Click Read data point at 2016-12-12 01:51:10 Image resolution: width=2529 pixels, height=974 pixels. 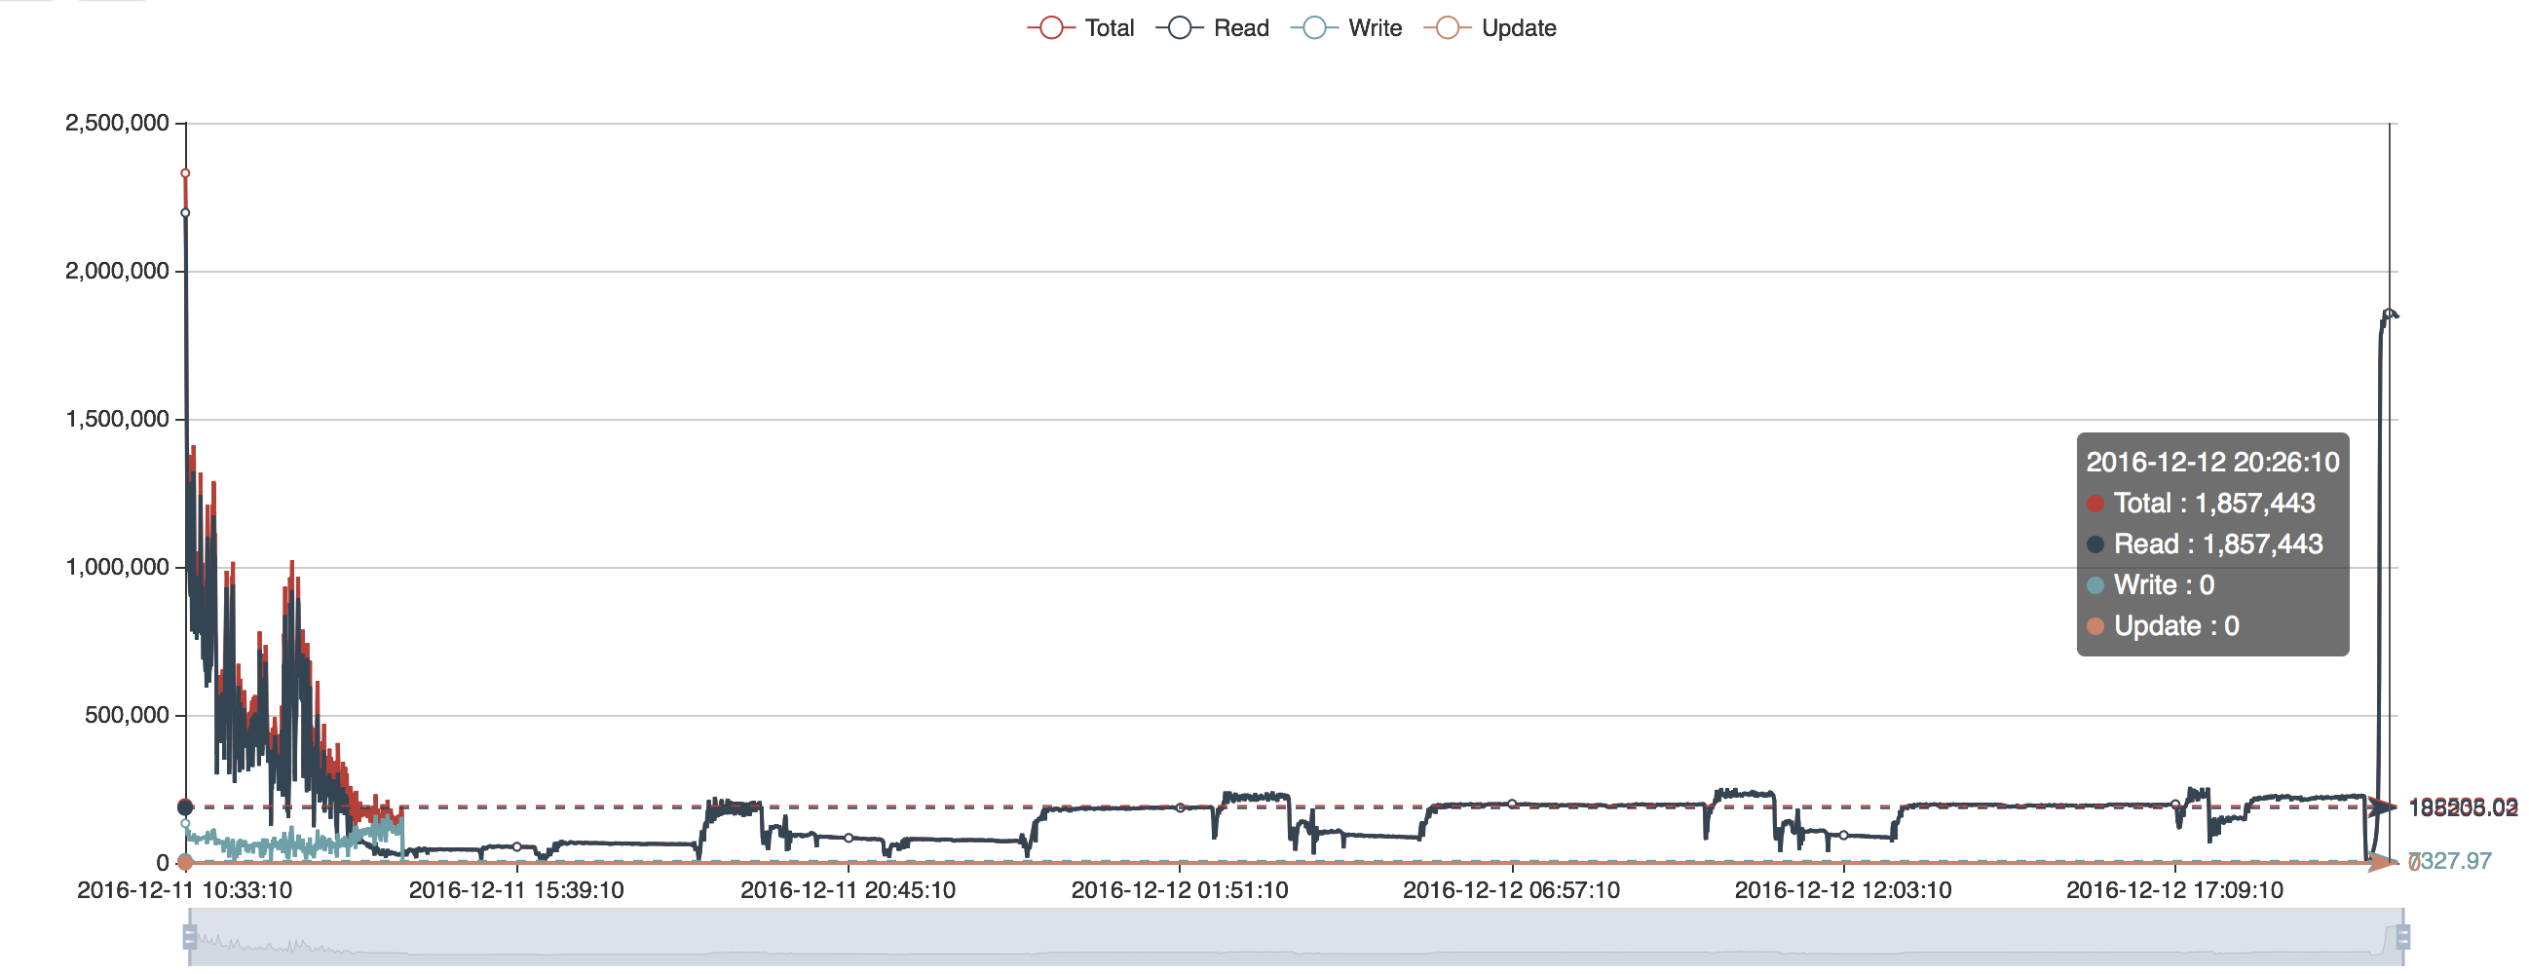pos(1180,807)
